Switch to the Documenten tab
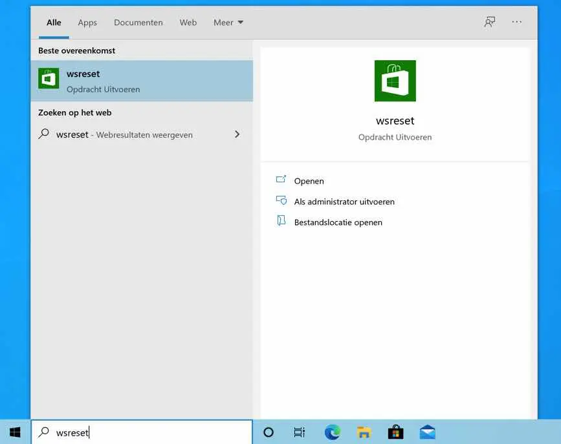The image size is (561, 444). pyautogui.click(x=138, y=23)
